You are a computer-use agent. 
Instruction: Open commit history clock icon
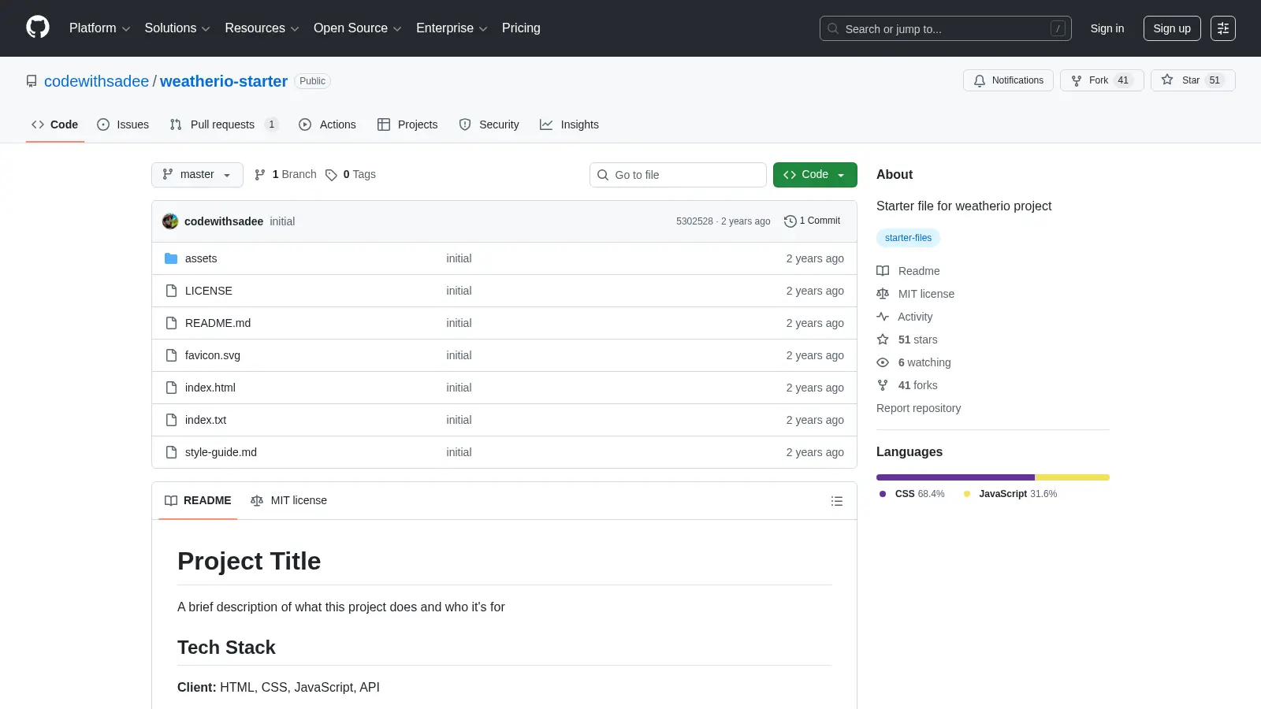(x=790, y=221)
